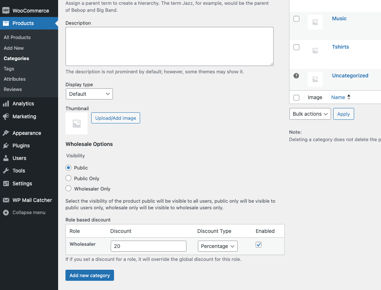381x290 pixels.
Task: Go to All Products submenu
Action: point(17,37)
